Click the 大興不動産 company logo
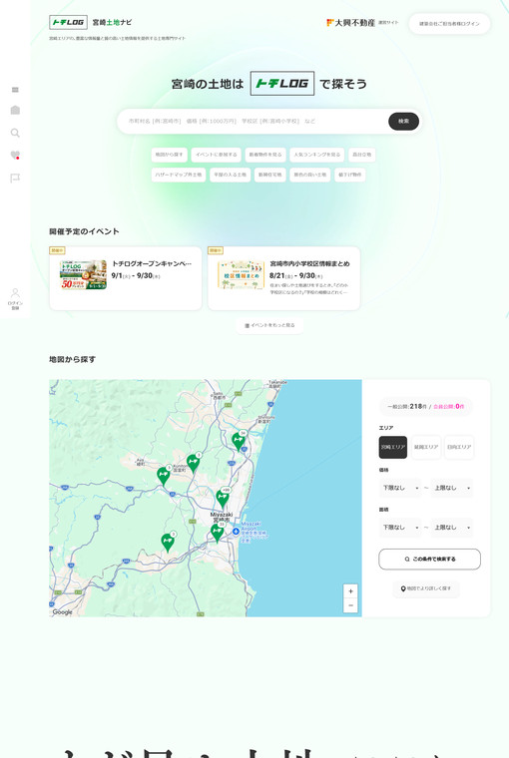 [x=350, y=22]
